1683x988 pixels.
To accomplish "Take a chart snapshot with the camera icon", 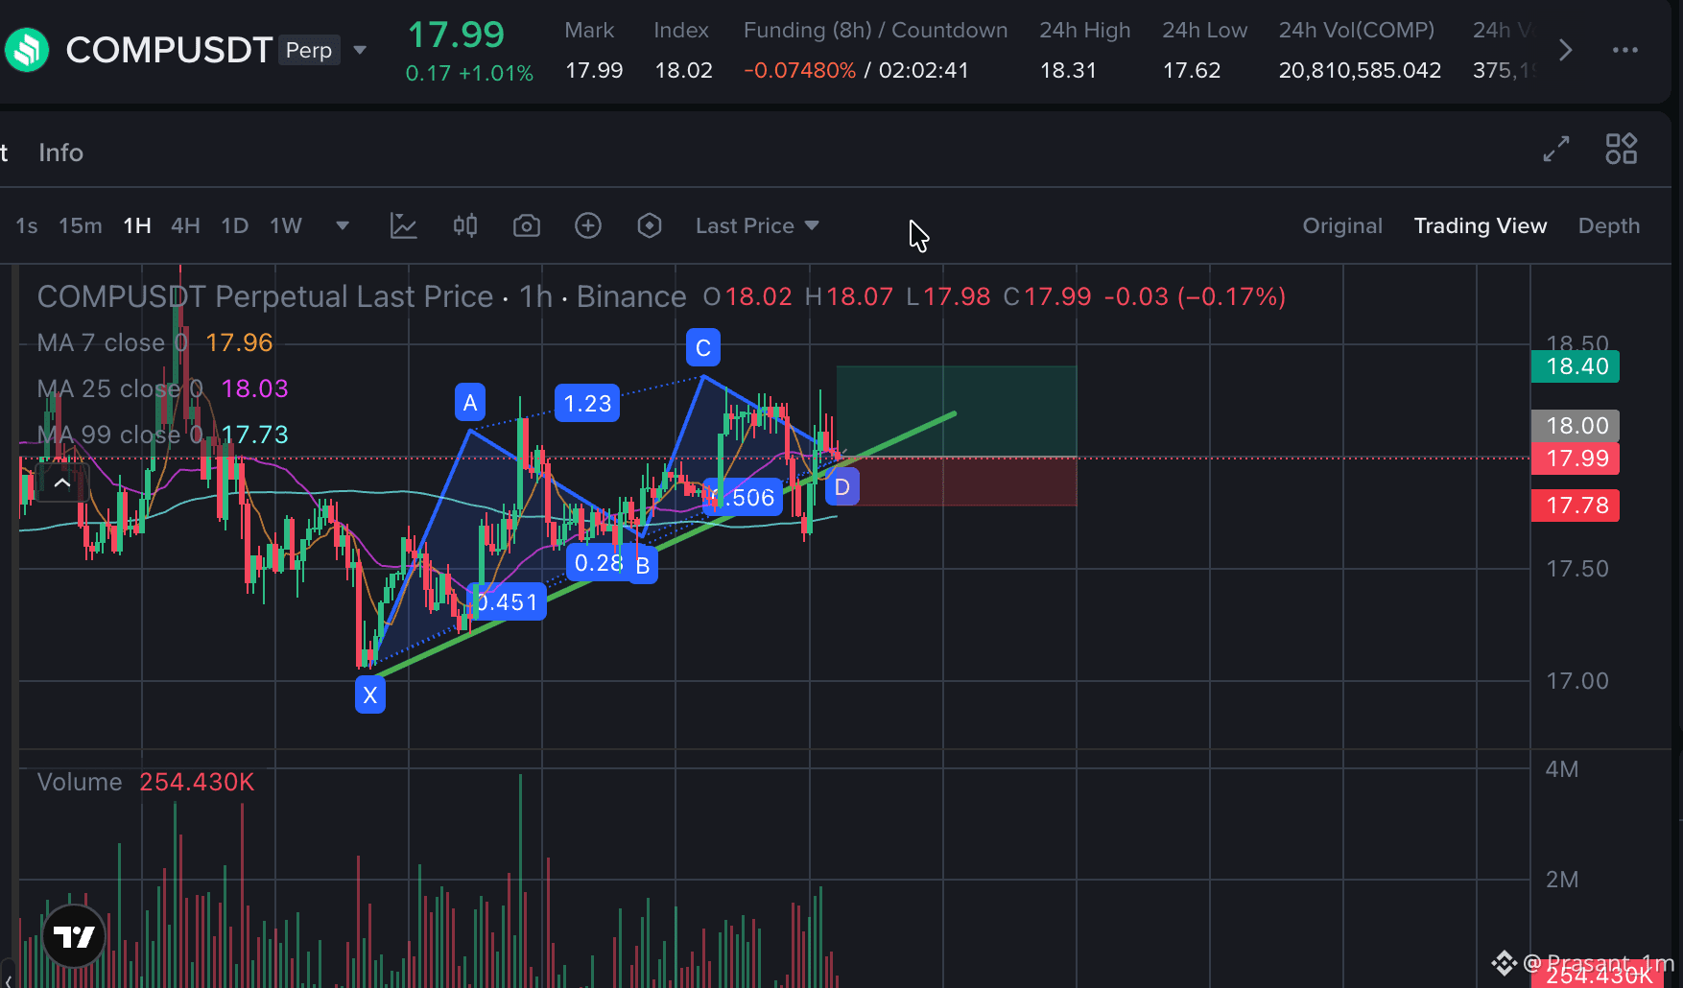I will tap(527, 226).
